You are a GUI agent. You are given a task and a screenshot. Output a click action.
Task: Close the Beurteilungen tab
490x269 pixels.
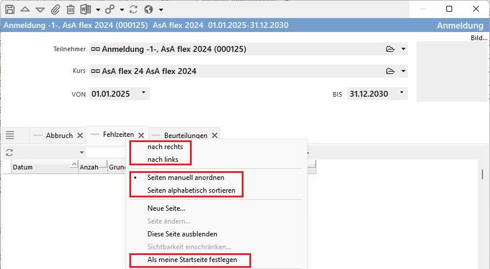click(214, 135)
